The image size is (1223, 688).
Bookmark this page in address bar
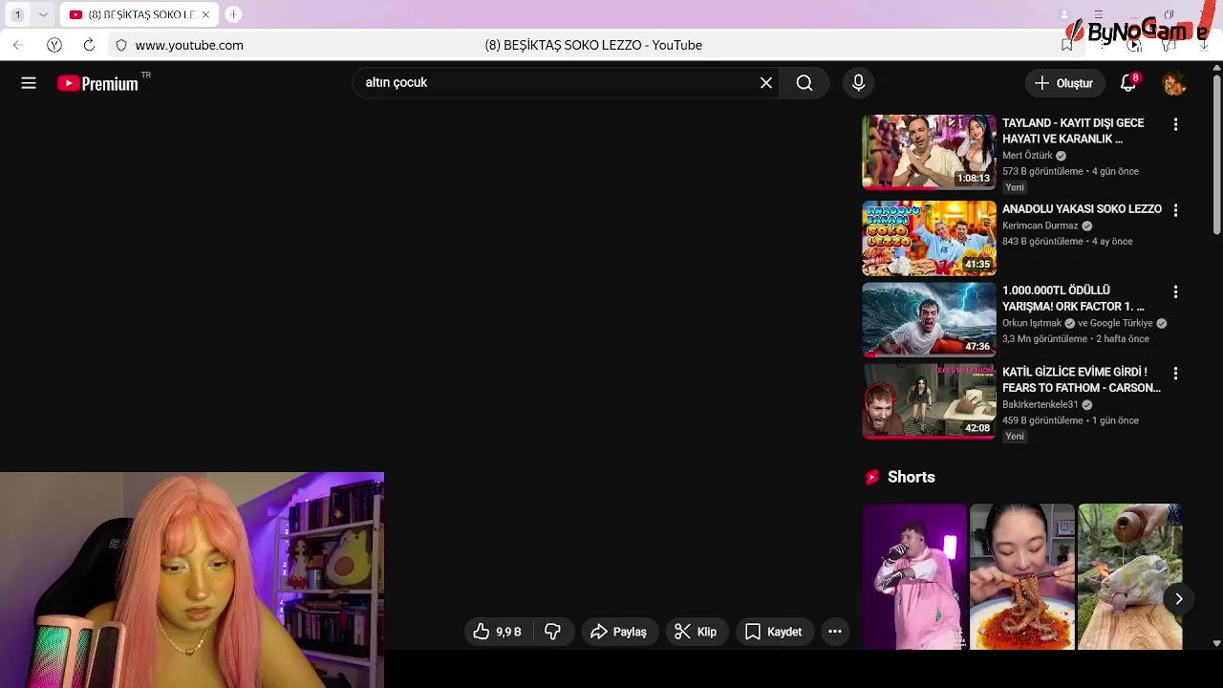pos(1067,45)
